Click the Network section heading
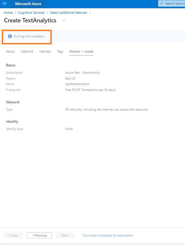The image size is (185, 245). point(13,102)
